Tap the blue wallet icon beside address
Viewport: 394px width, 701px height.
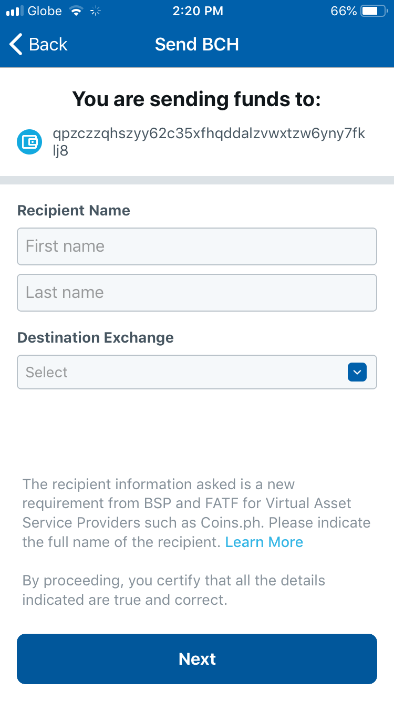pos(29,142)
